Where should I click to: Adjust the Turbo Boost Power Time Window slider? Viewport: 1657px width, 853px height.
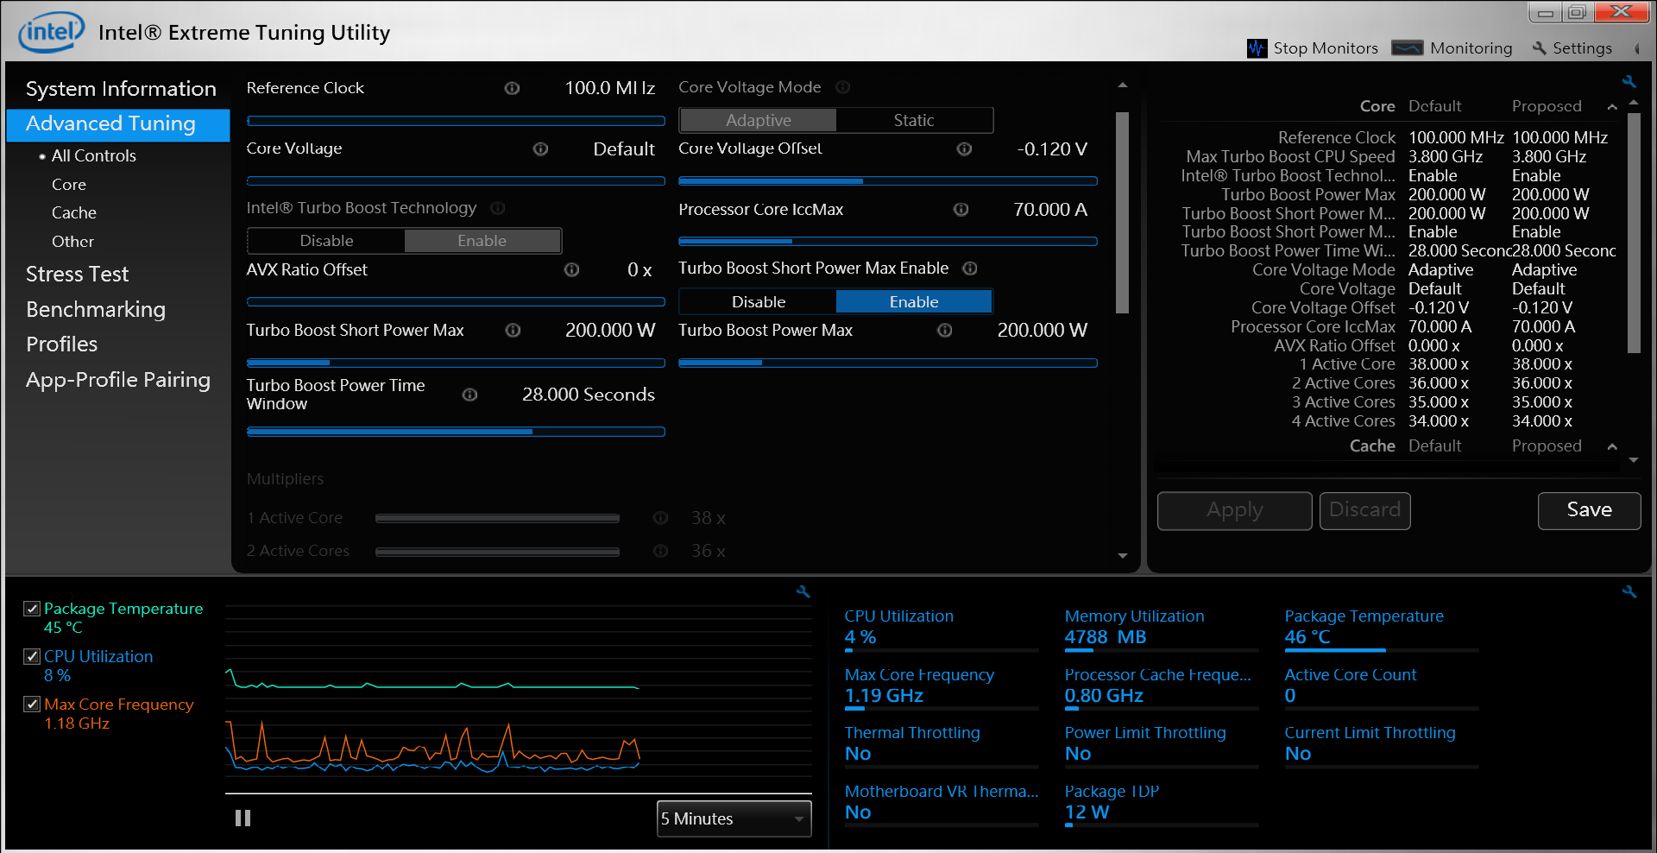pyautogui.click(x=456, y=432)
